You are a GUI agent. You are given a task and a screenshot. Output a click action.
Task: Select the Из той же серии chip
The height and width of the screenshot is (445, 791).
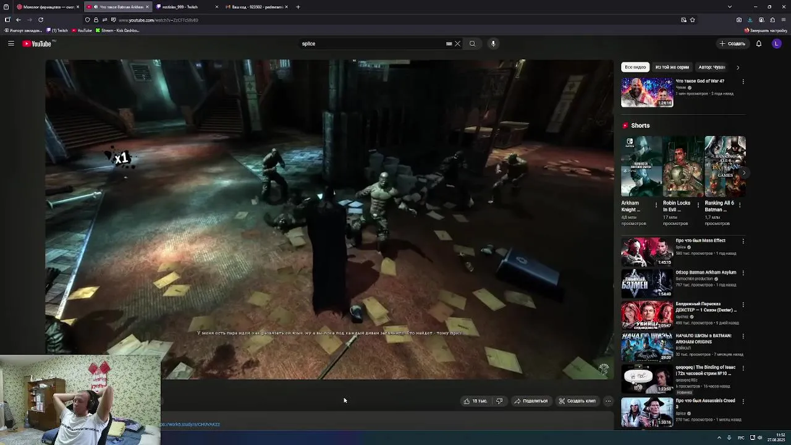672,67
